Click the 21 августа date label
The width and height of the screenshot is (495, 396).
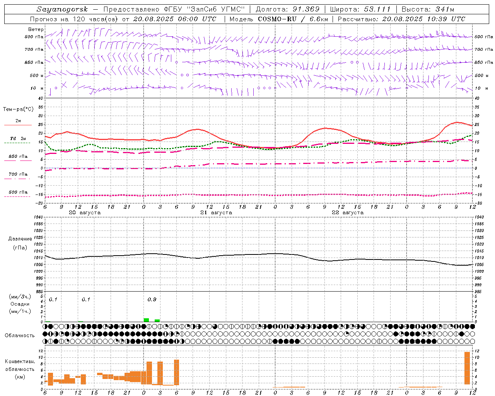tap(216, 213)
